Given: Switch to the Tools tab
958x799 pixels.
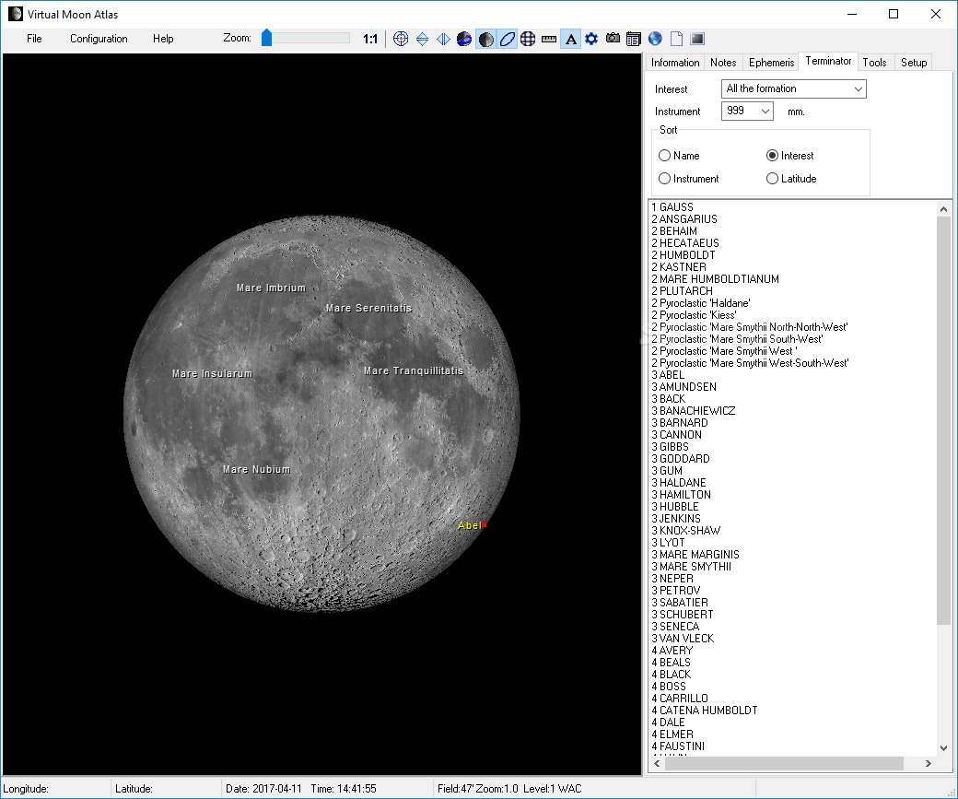Looking at the screenshot, I should 874,63.
